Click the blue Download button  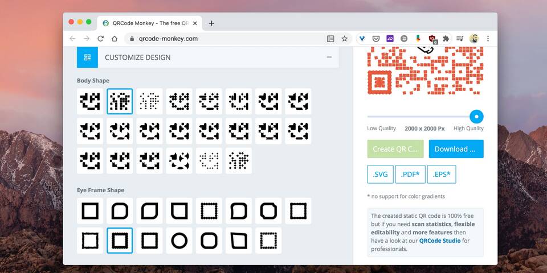(x=456, y=149)
